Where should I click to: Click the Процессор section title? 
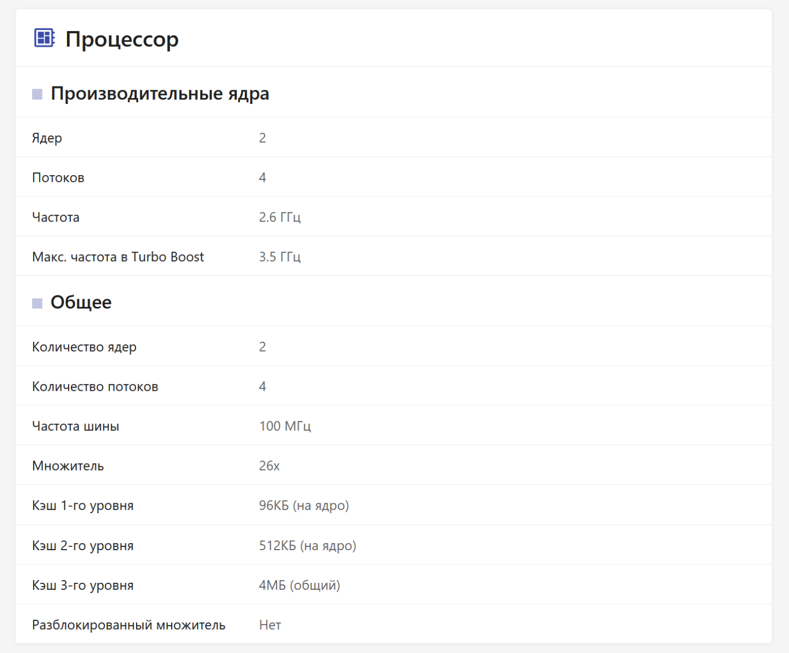122,39
